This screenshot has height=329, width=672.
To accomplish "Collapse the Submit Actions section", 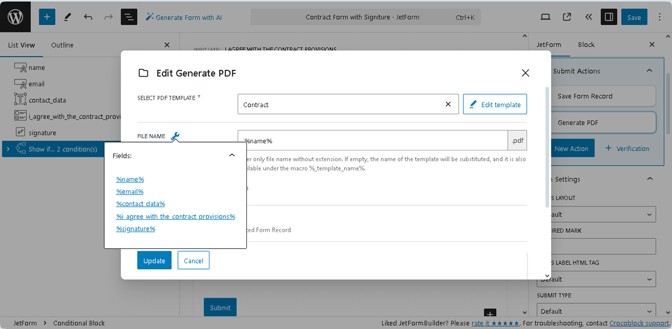I will 649,70.
